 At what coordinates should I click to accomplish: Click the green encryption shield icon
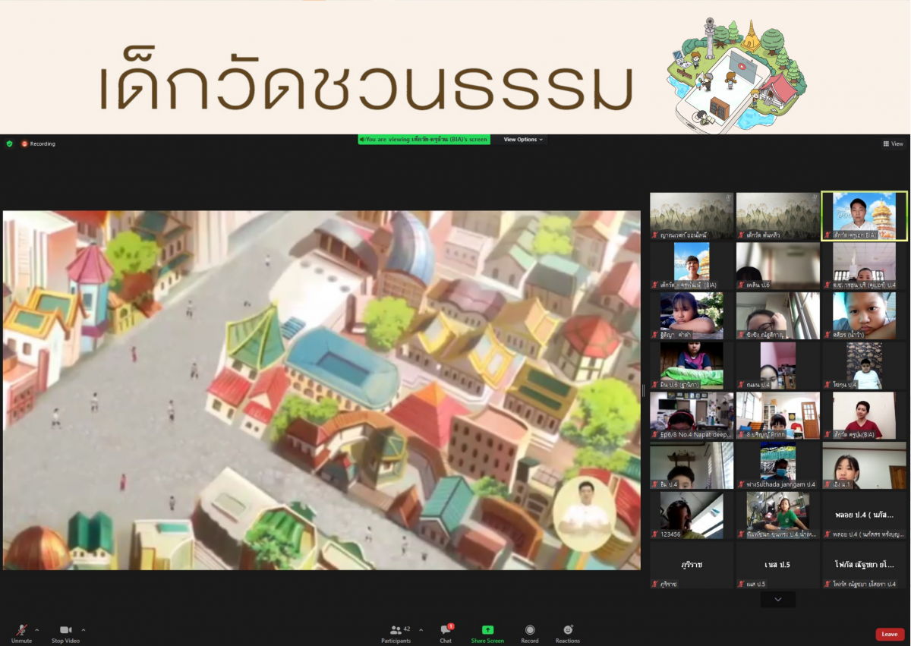pos(9,143)
